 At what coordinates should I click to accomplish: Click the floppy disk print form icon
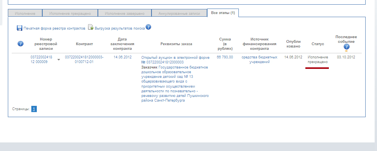[x=20, y=28]
